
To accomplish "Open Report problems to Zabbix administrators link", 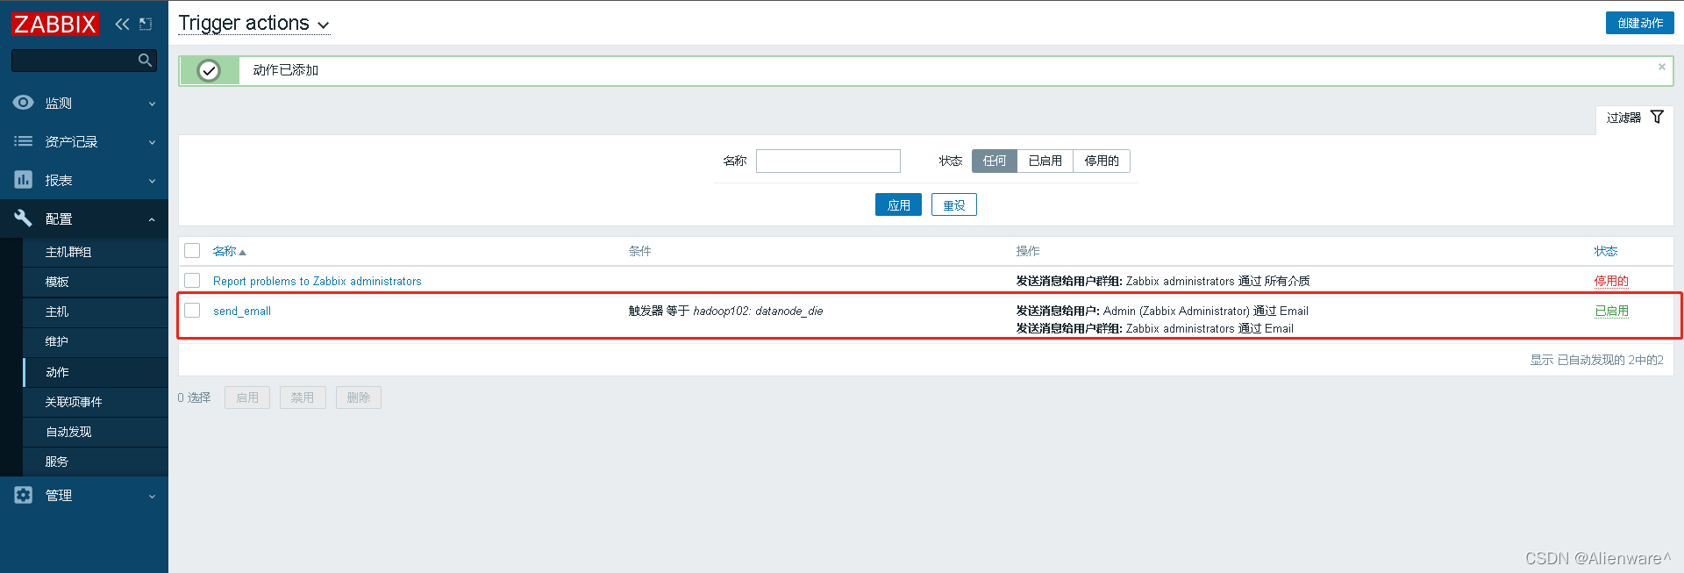I will click(318, 281).
